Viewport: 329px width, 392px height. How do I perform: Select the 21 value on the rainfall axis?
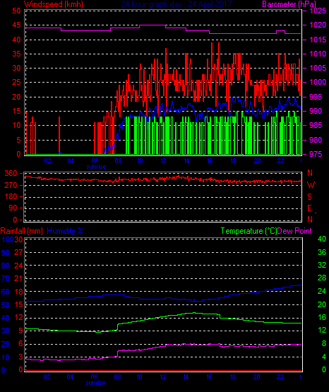[x=18, y=278]
